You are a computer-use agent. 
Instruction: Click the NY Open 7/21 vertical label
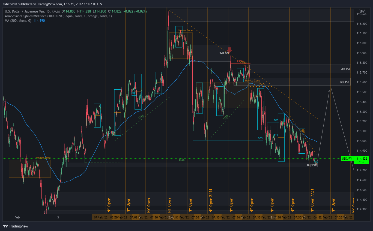pos(312,200)
